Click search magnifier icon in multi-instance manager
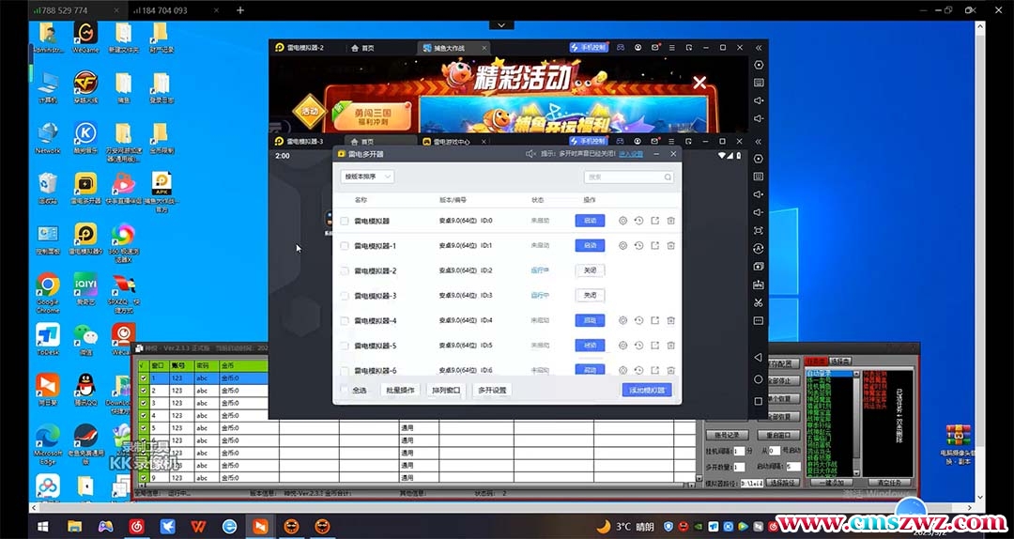 (x=668, y=177)
